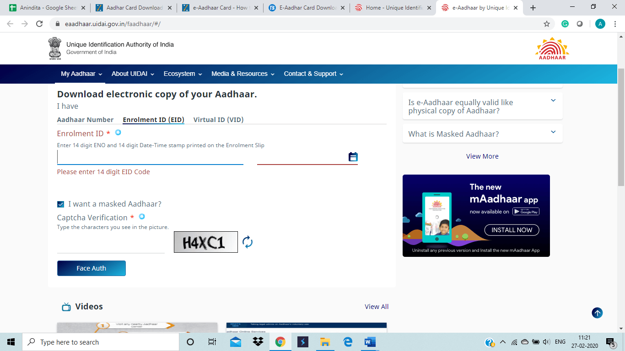
Task: Click the INSTALL NOW mAadhaar button
Action: [512, 230]
